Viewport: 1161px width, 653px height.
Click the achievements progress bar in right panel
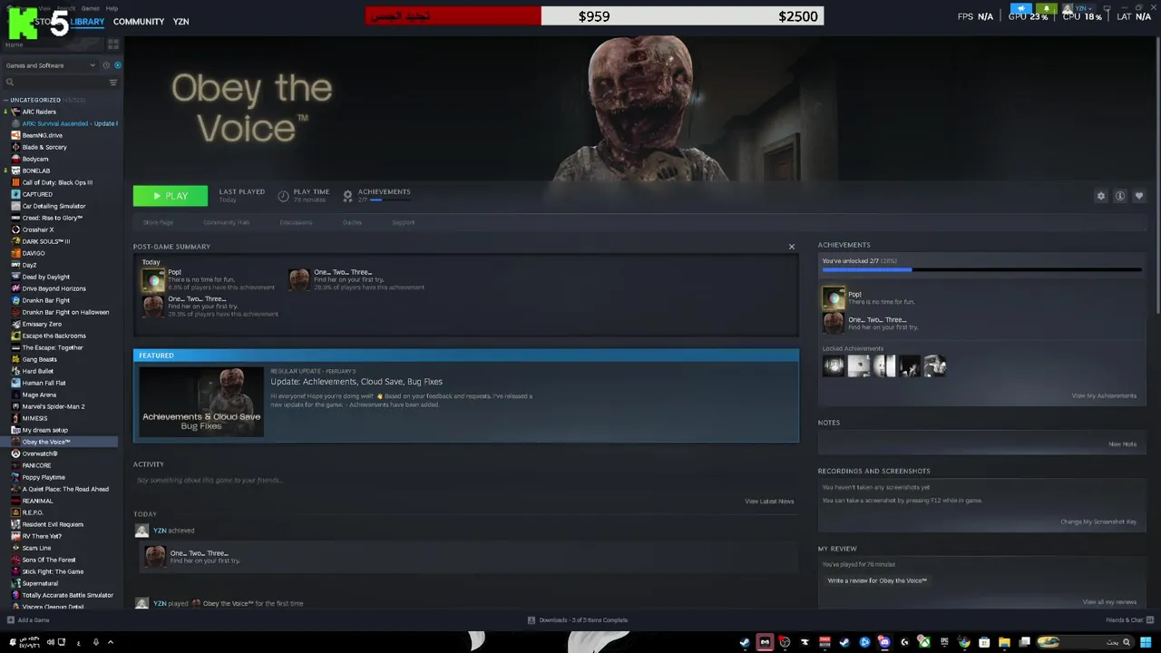pyautogui.click(x=981, y=269)
